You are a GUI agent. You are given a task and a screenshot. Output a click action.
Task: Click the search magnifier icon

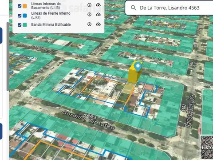coord(134,8)
